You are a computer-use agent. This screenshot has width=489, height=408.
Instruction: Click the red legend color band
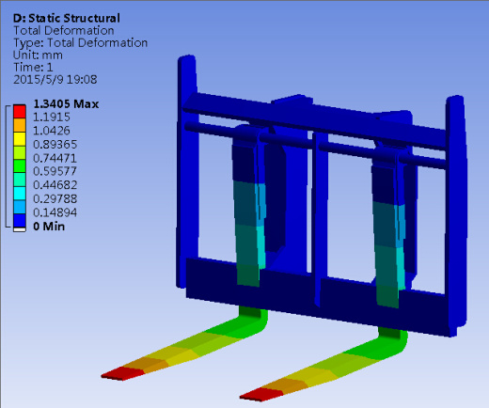pyautogui.click(x=20, y=111)
